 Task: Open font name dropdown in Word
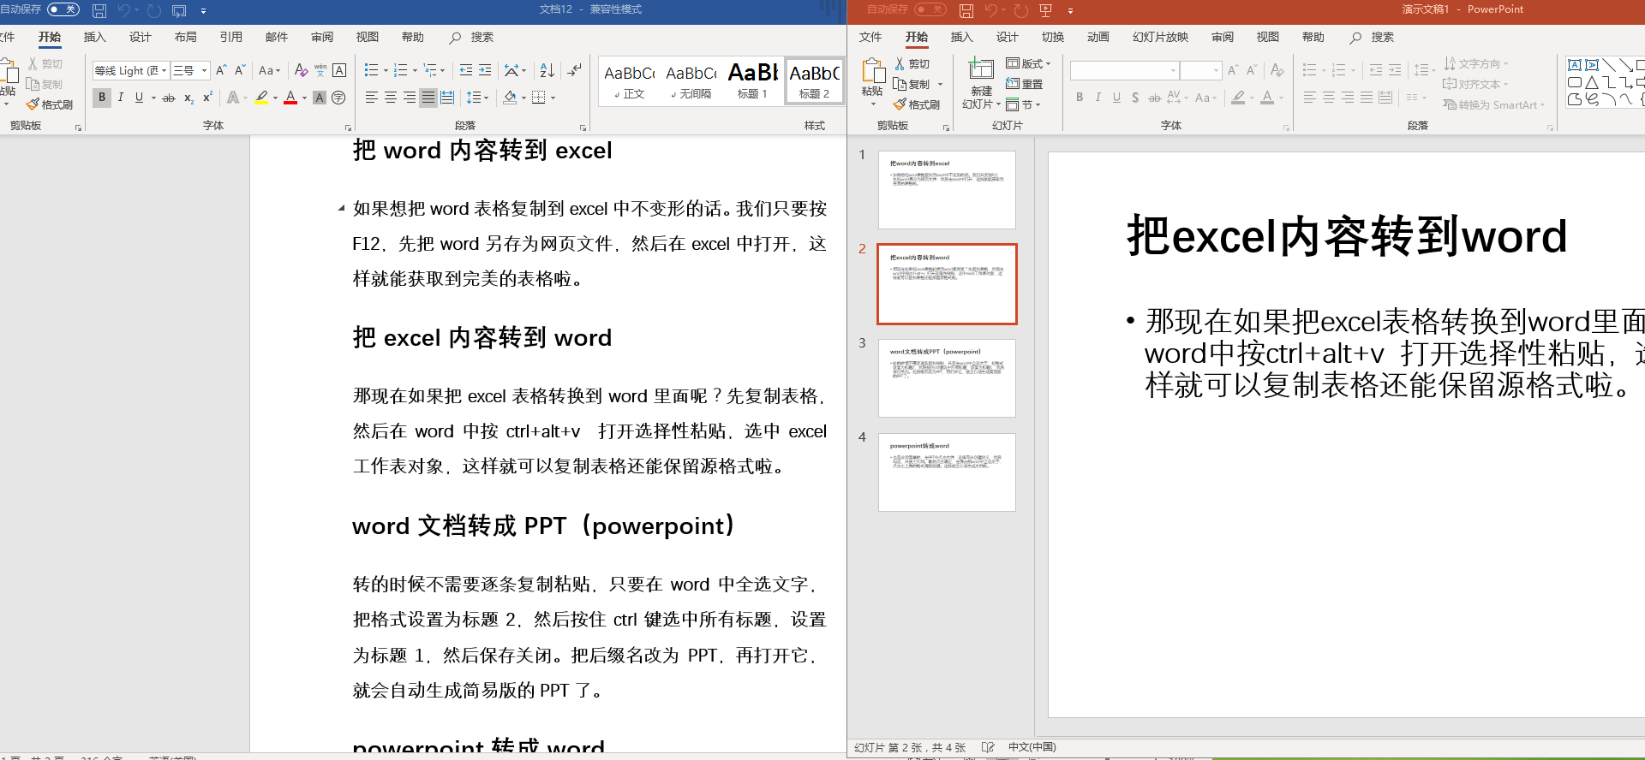(164, 70)
